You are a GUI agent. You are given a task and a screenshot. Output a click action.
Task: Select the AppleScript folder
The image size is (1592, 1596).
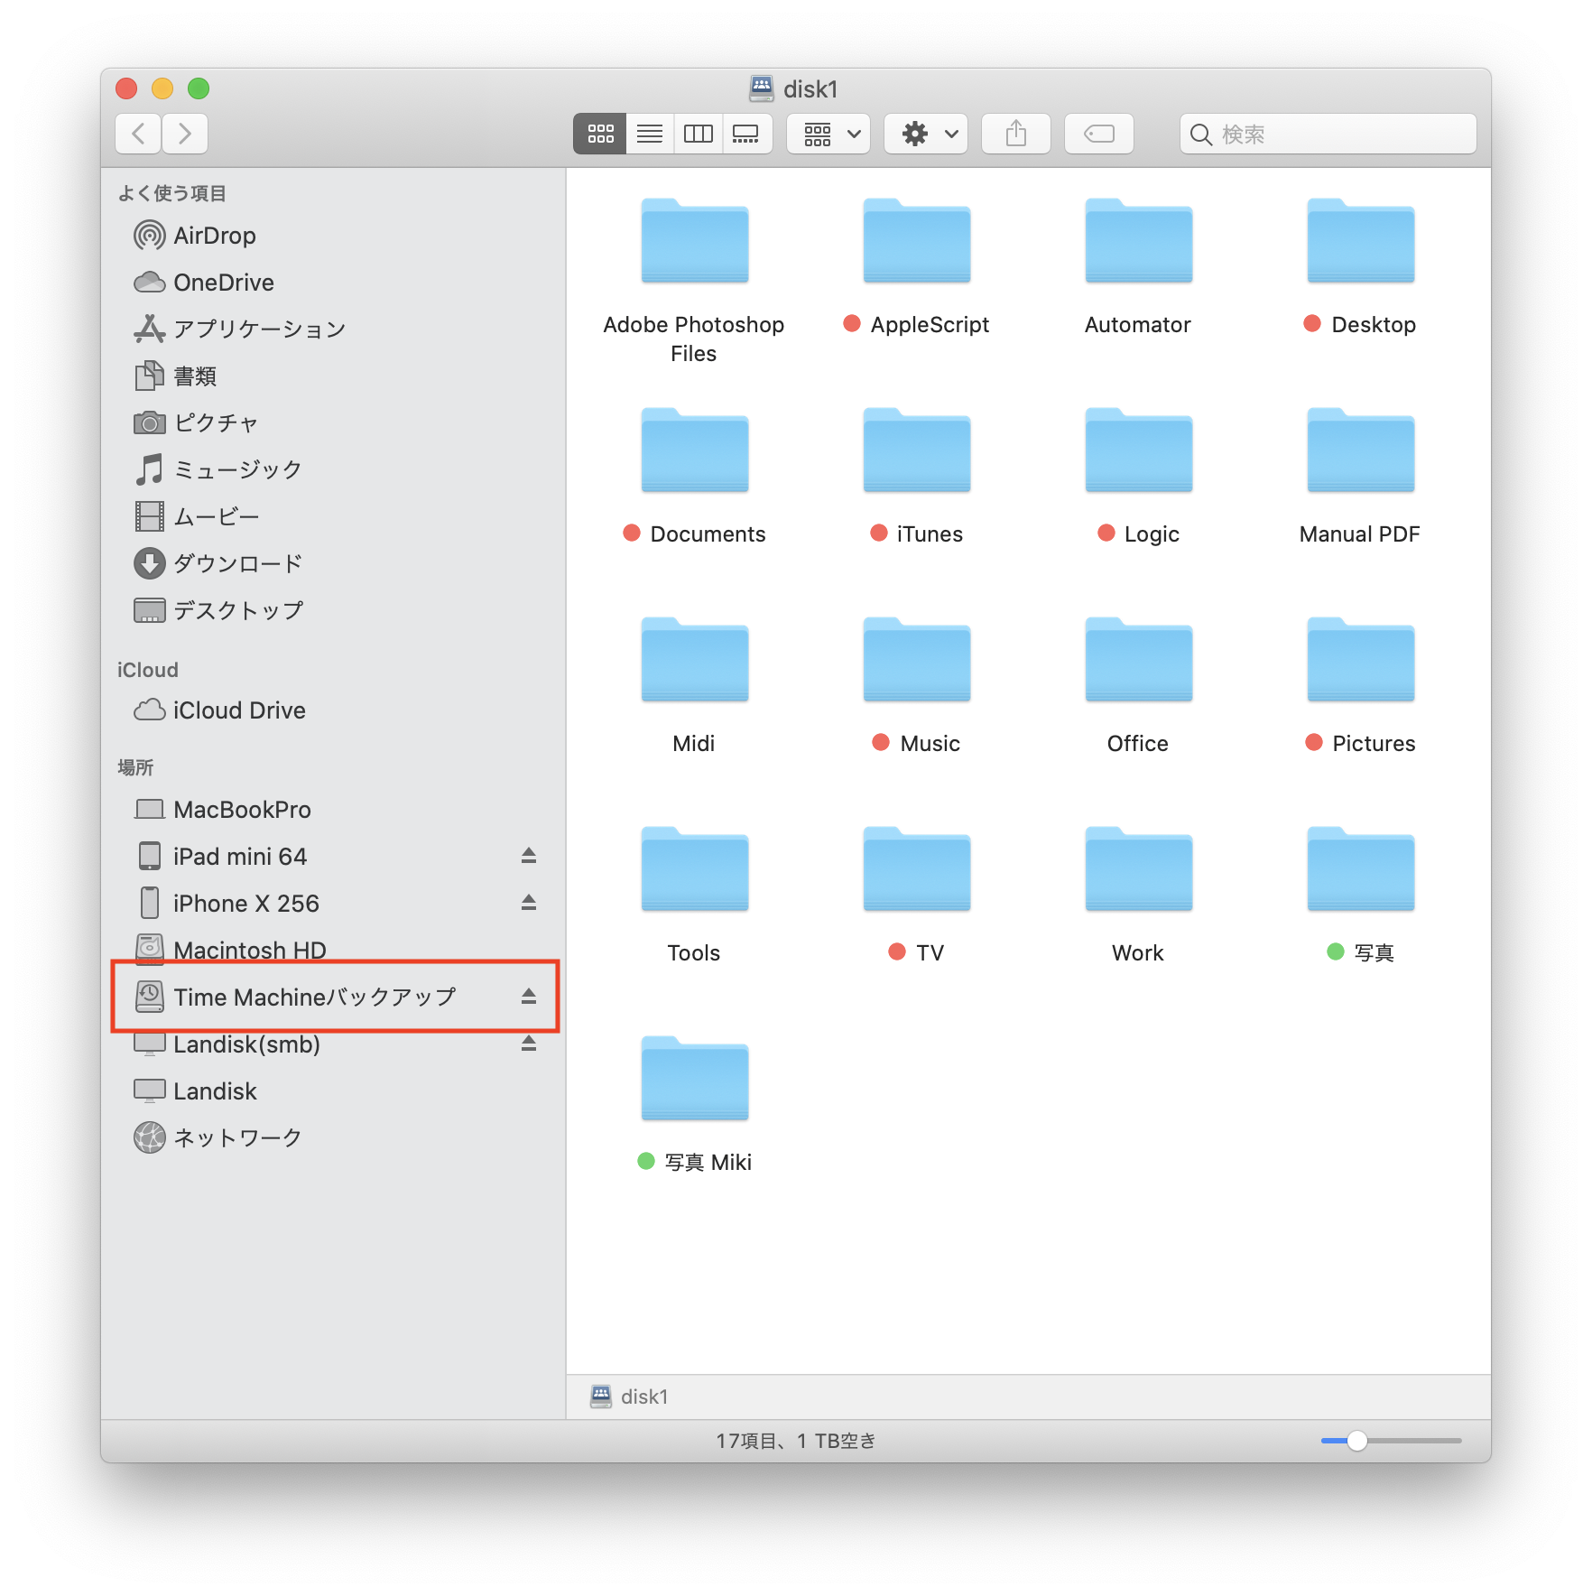[x=916, y=242]
